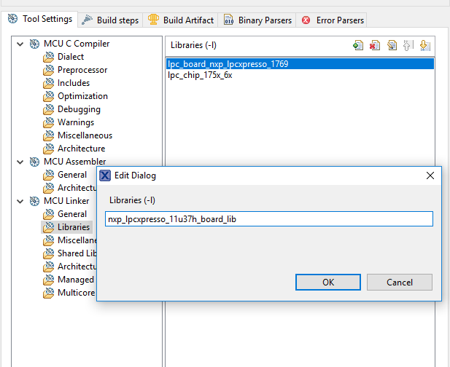Confirm the edit with OK
The width and height of the screenshot is (450, 367).
coord(328,283)
